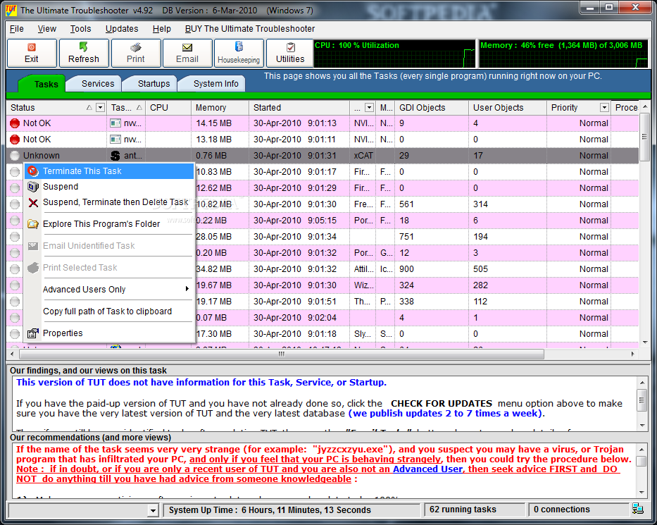Click the Print toolbar button

click(x=136, y=54)
